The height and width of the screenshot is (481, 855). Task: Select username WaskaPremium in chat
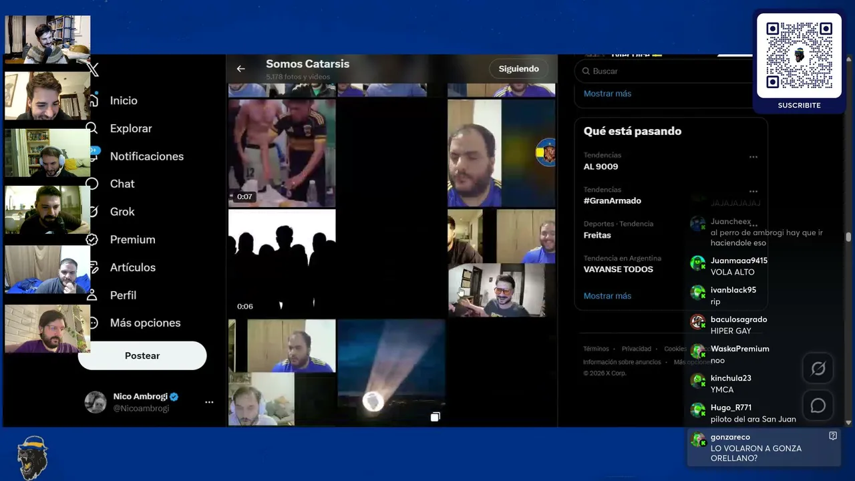(x=740, y=349)
